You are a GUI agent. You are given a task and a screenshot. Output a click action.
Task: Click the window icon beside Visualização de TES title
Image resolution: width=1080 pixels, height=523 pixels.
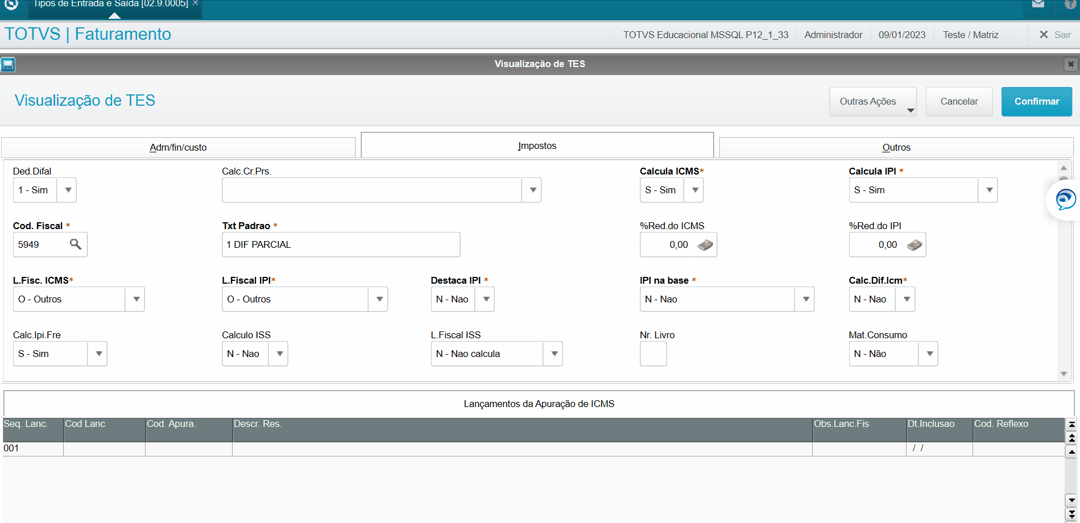tap(8, 64)
